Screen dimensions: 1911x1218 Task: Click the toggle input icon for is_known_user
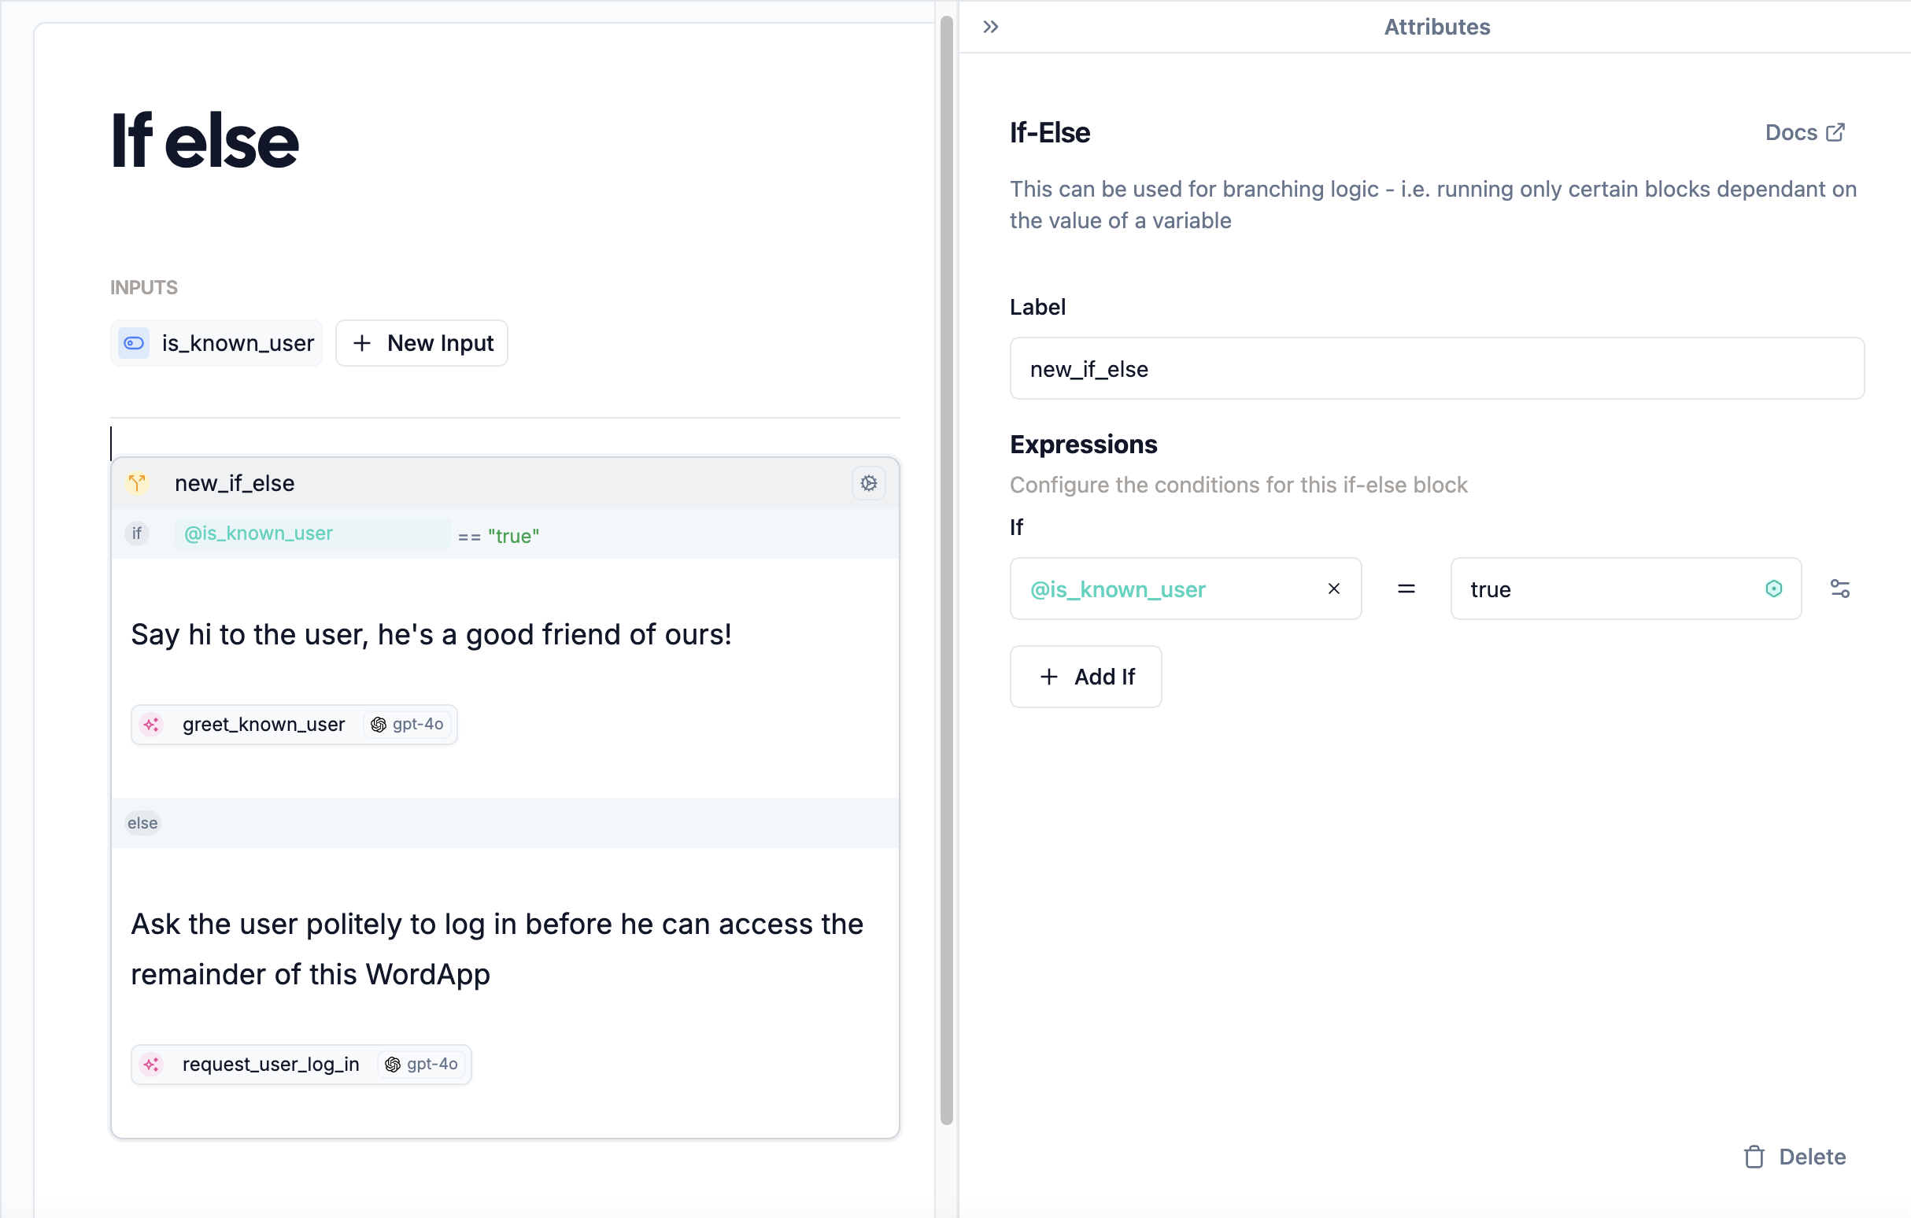134,343
